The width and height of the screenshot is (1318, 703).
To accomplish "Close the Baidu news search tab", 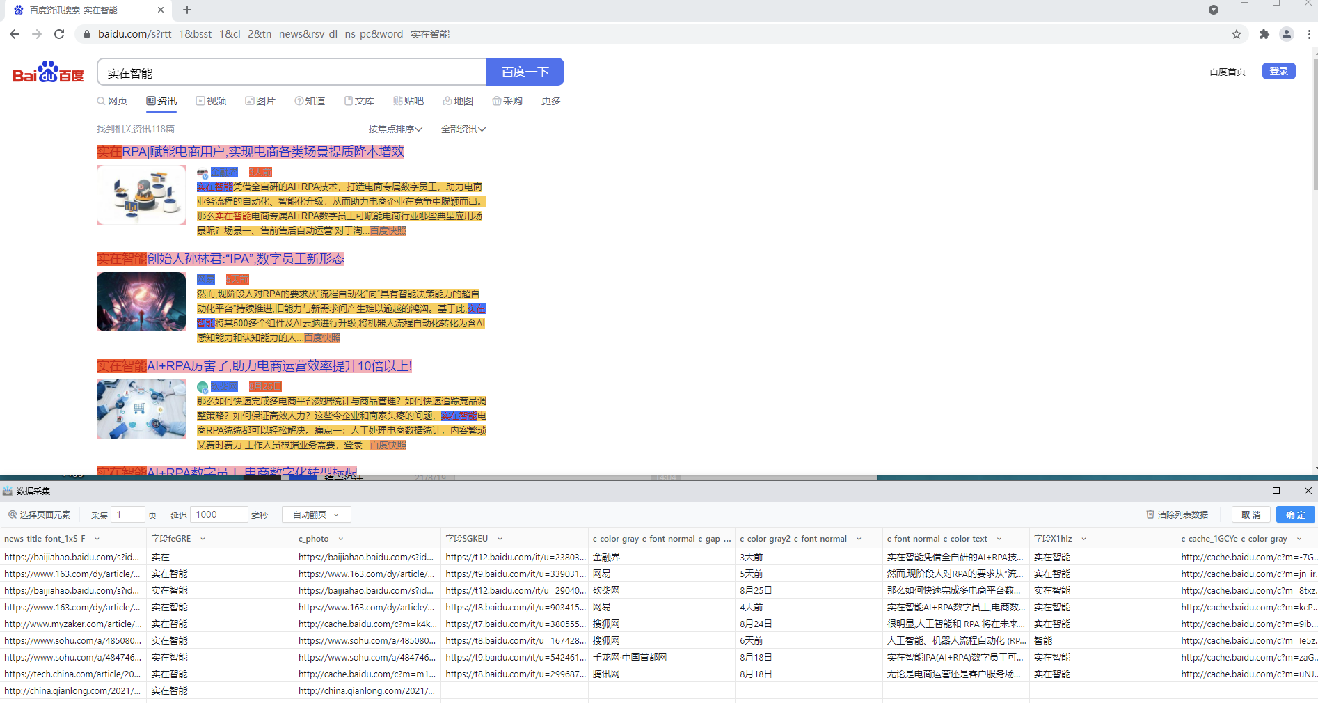I will point(161,10).
